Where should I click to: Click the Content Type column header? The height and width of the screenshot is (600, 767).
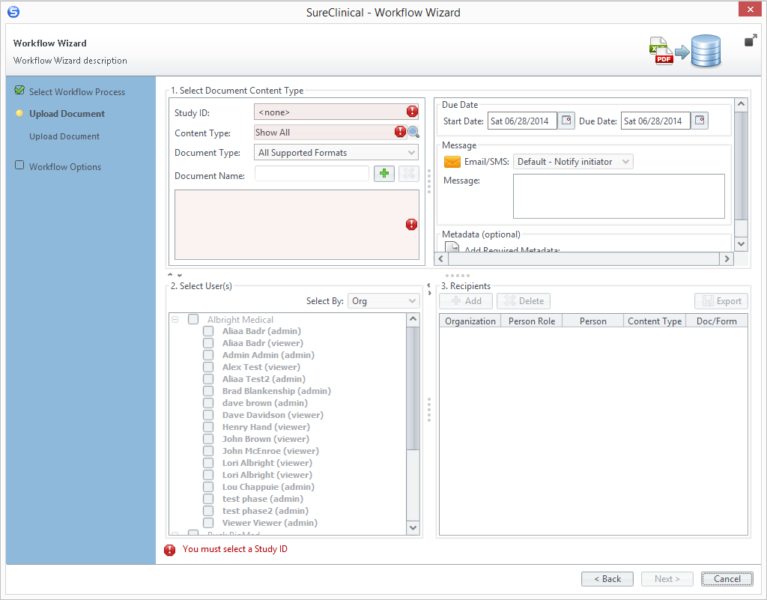click(655, 321)
